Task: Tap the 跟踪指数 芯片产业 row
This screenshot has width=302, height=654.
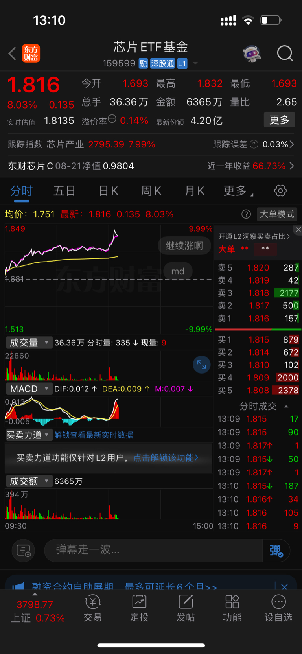Action: click(81, 144)
